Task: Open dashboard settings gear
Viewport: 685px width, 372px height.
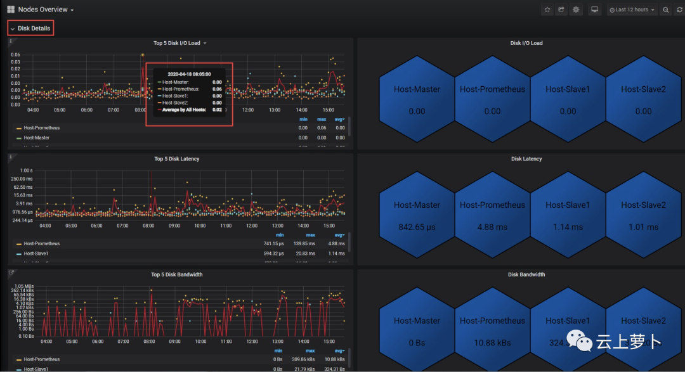Action: 576,10
